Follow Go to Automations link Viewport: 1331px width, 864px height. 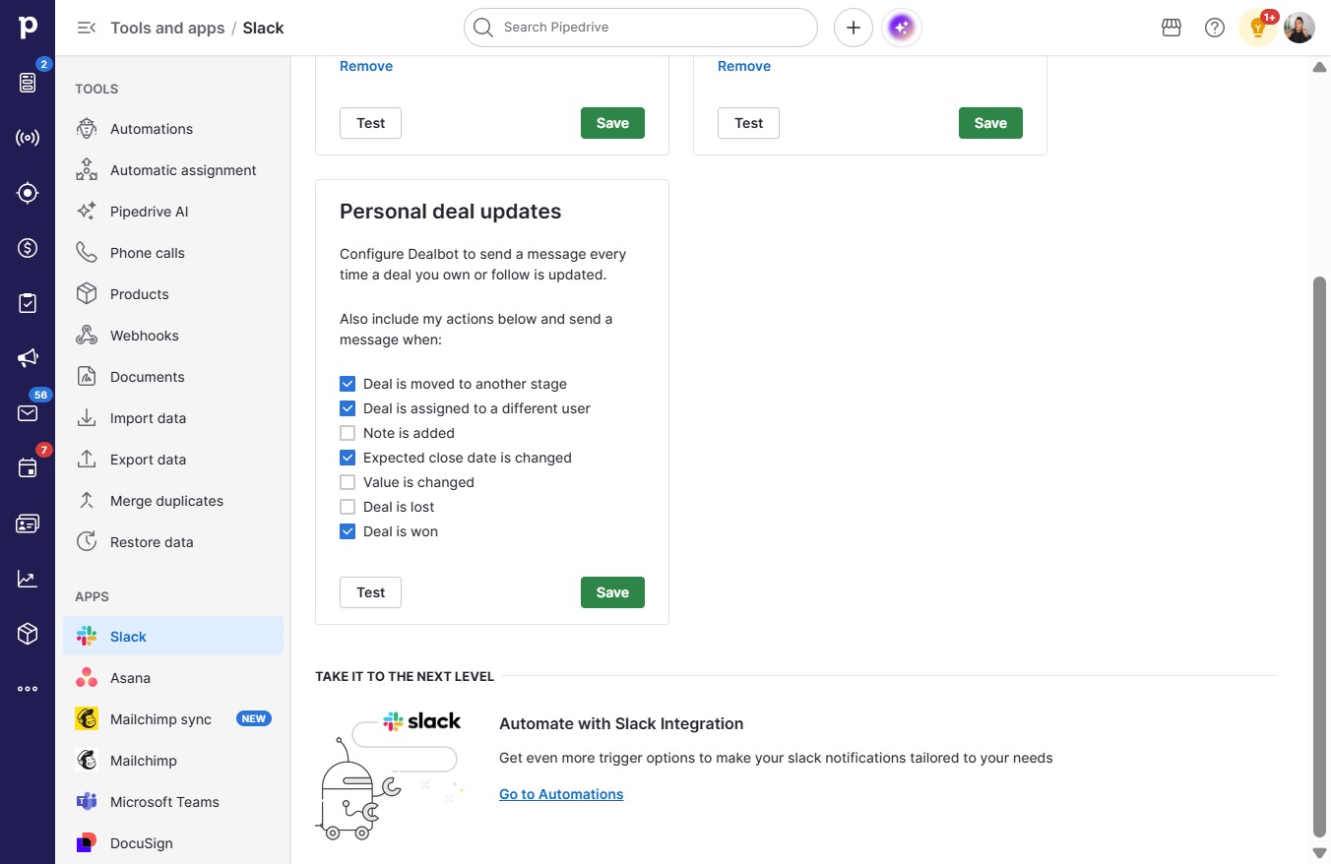pyautogui.click(x=561, y=794)
